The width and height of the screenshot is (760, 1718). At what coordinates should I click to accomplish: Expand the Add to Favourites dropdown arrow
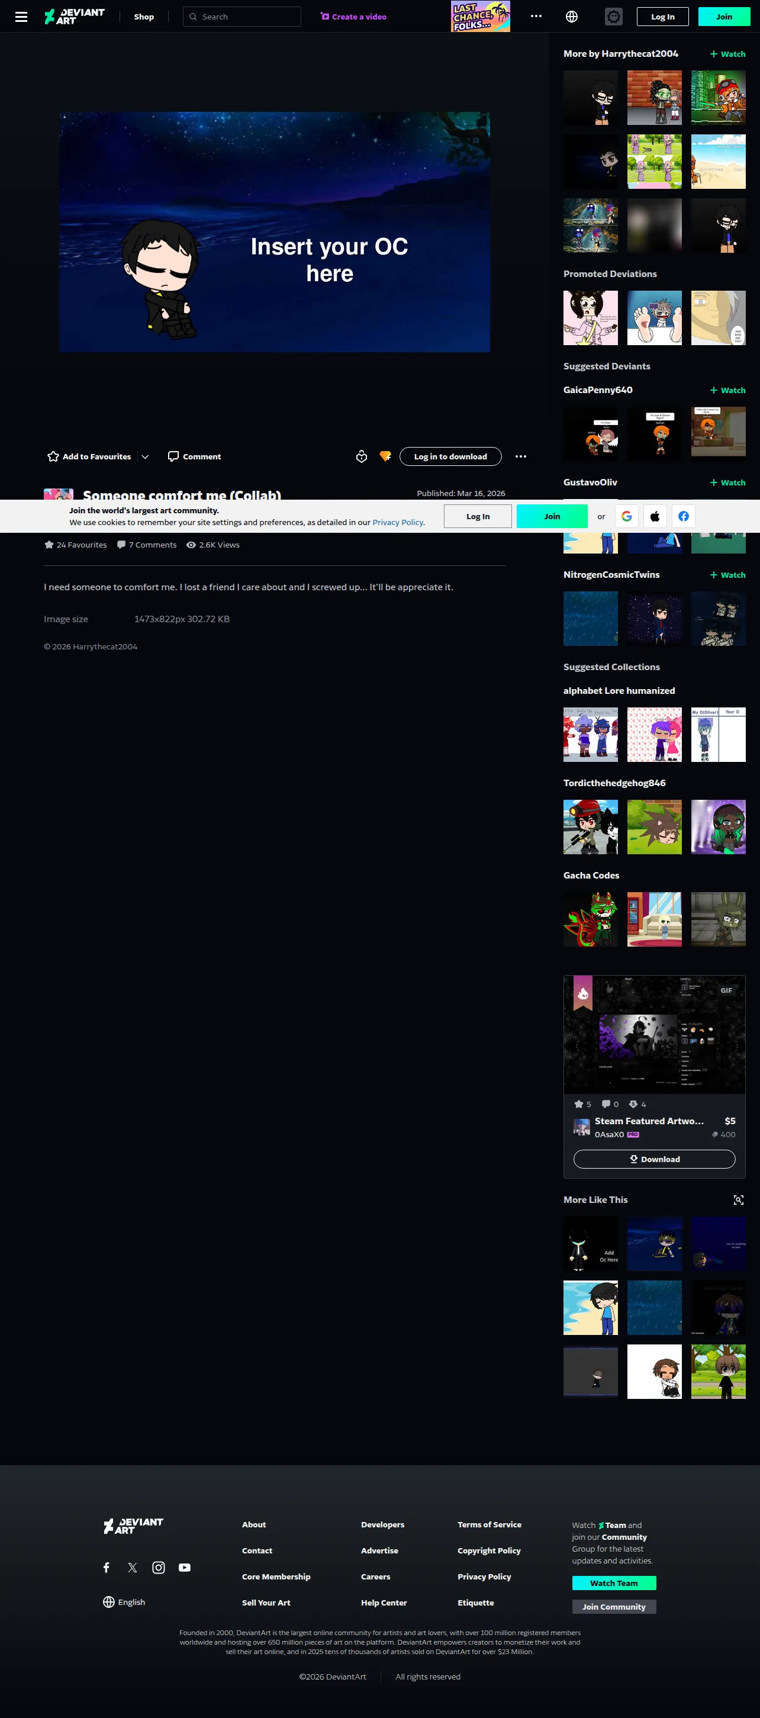pos(146,456)
